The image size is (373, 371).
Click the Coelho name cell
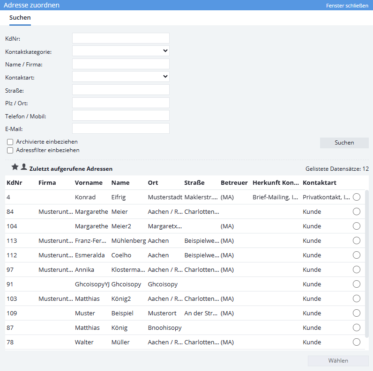click(x=121, y=255)
